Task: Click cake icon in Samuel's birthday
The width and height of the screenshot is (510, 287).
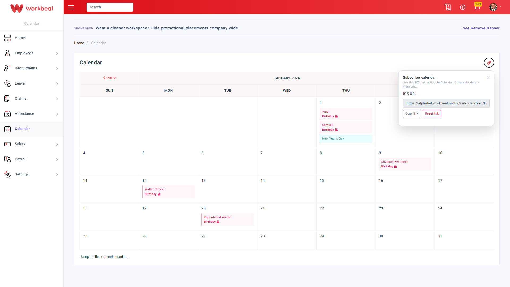Action: (336, 130)
